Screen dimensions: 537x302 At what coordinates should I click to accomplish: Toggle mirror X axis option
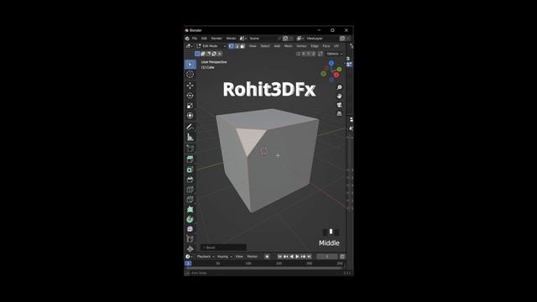coord(304,54)
